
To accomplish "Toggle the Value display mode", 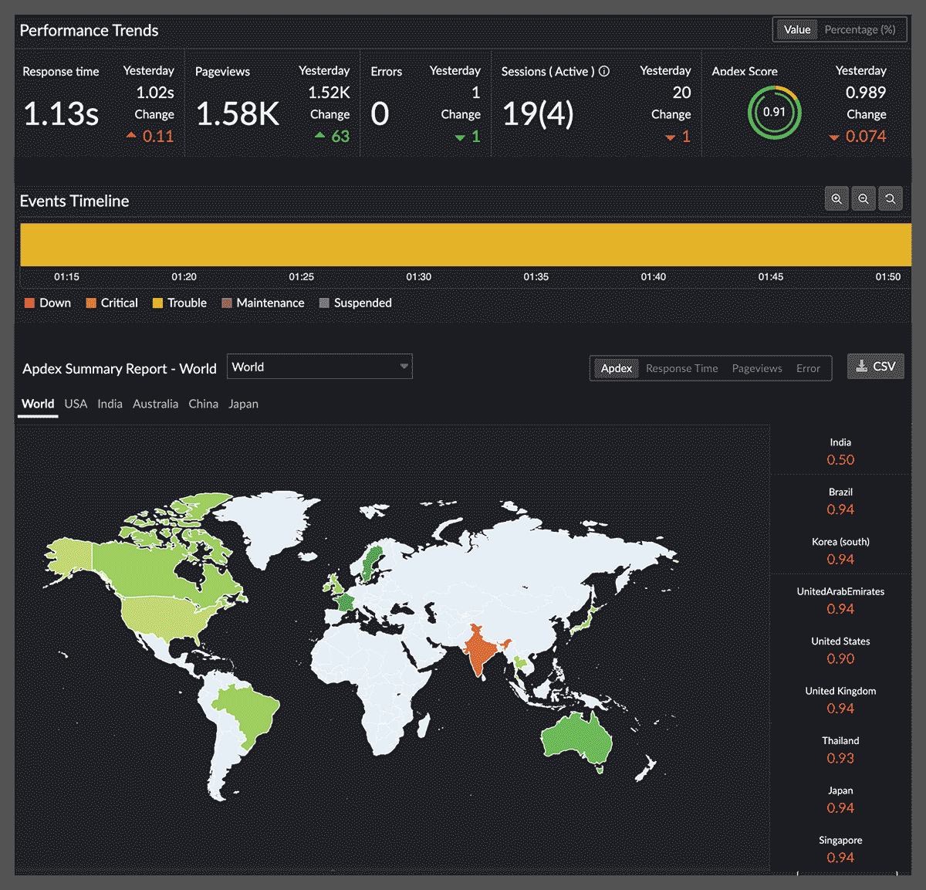I will (796, 29).
